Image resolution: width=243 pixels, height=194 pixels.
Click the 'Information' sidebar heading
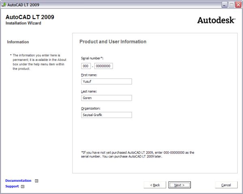coord(18,42)
